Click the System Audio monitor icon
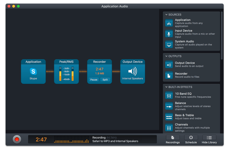This screenshot has width=229, height=150. (x=169, y=44)
